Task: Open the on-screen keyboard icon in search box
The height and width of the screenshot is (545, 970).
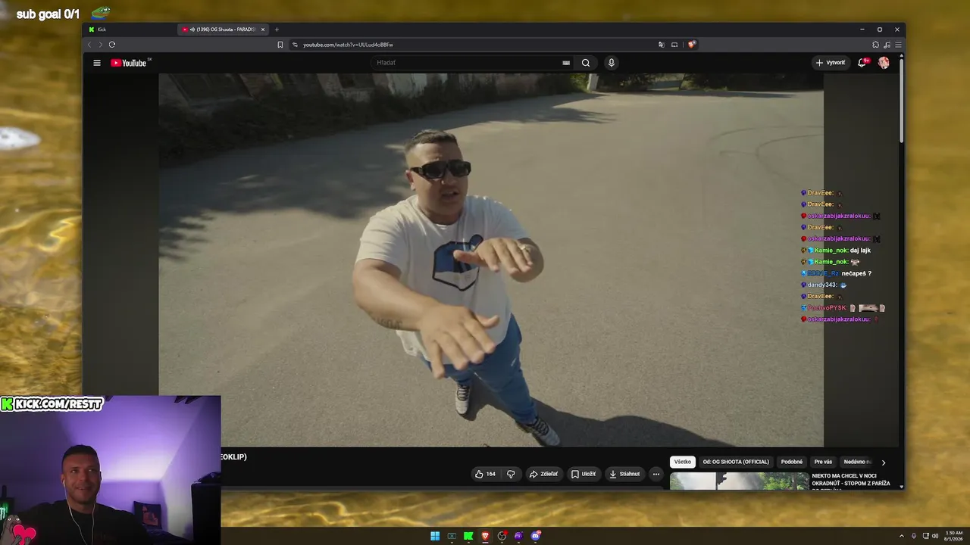Action: pos(566,63)
